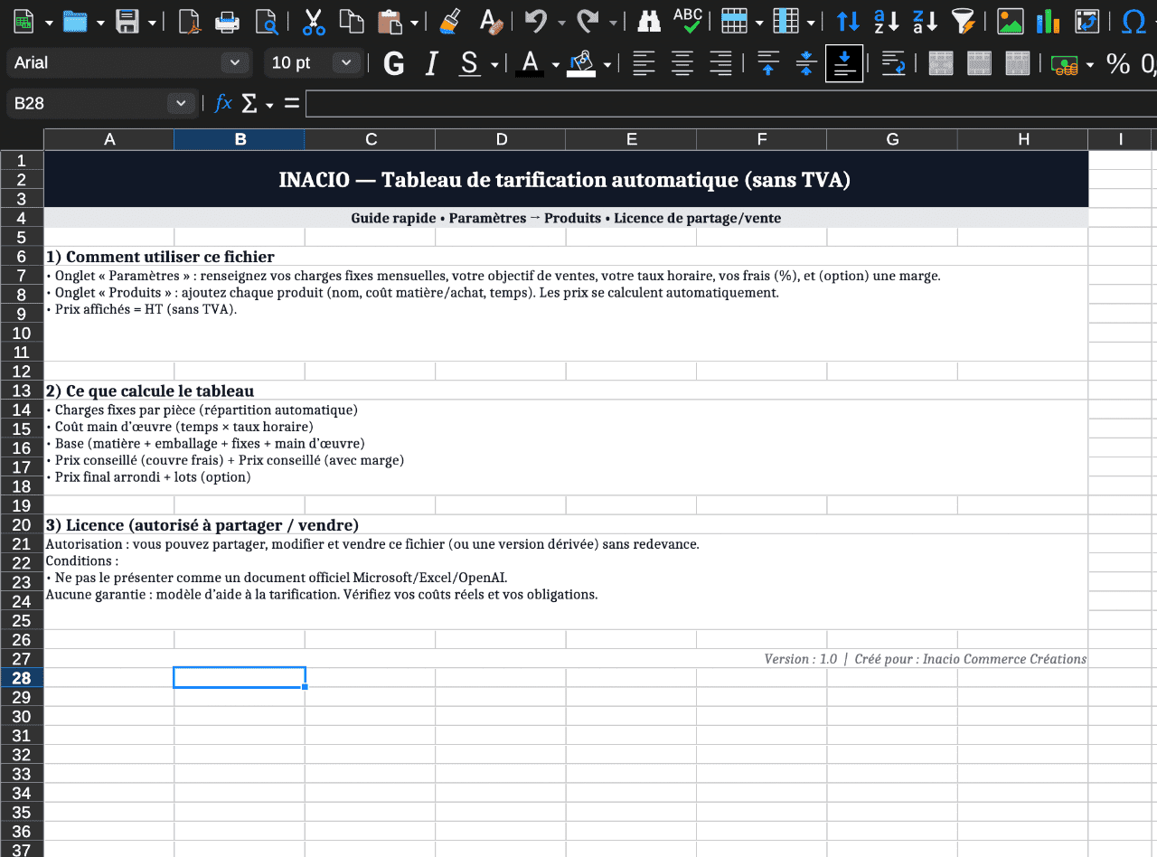Viewport: 1157px width, 857px height.
Task: Open Print Preview from the toolbar
Action: point(267,21)
